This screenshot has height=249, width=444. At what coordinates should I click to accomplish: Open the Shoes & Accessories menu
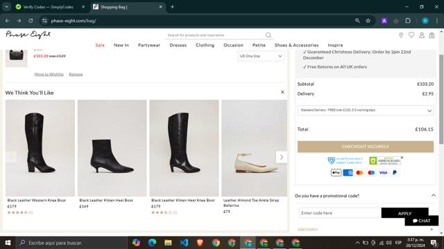point(296,45)
